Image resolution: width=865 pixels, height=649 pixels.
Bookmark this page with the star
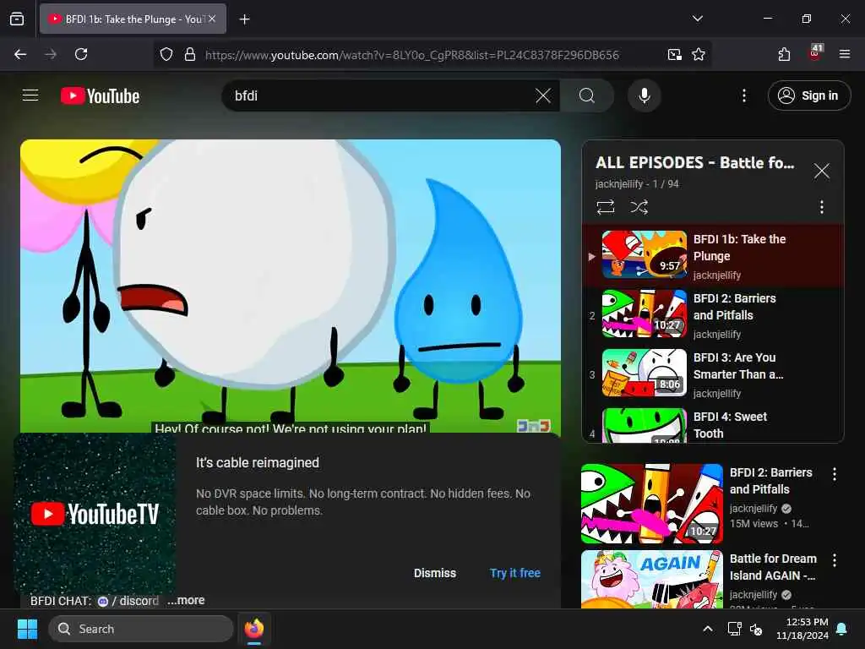point(699,54)
